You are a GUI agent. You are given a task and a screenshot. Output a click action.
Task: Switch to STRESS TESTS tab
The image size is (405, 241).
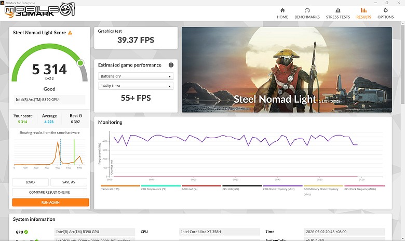click(x=338, y=14)
